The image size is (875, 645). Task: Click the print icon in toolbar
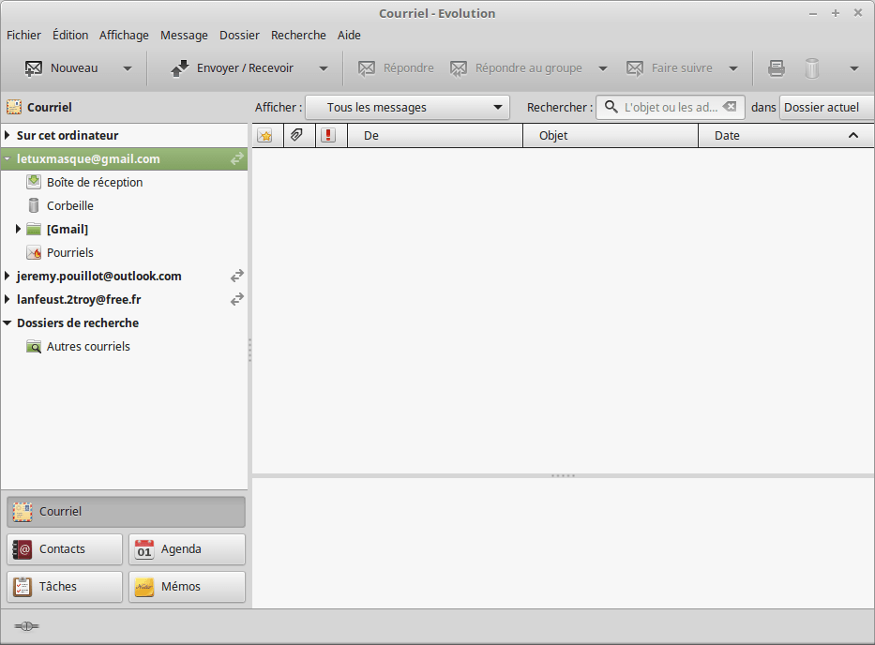point(777,67)
